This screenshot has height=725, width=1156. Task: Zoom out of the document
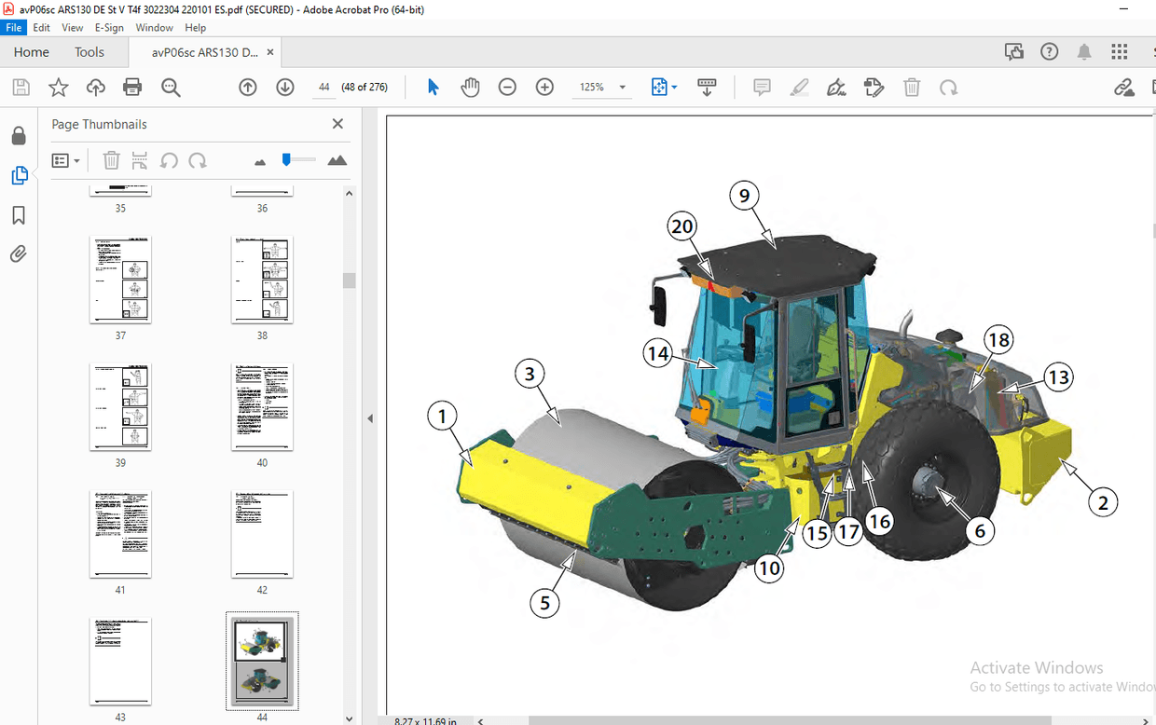pos(507,87)
